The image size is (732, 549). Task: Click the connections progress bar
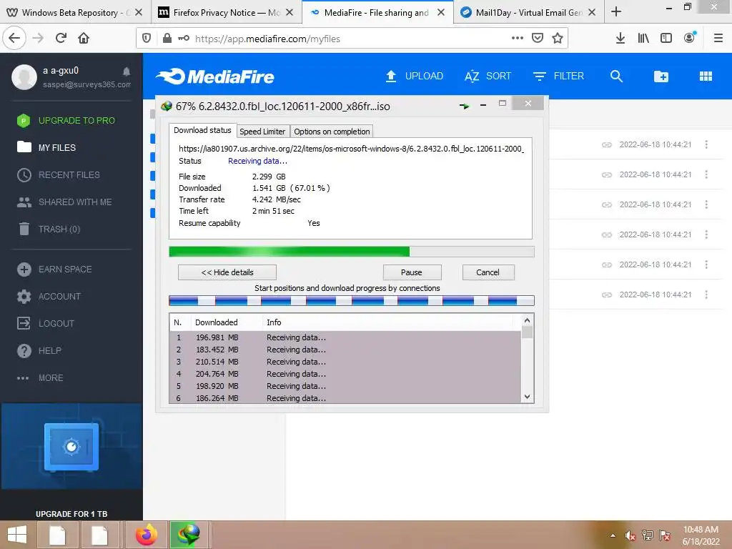point(352,301)
